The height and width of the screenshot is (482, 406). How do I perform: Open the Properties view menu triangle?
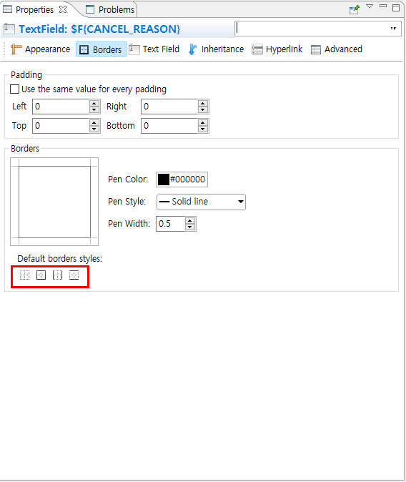[x=370, y=6]
